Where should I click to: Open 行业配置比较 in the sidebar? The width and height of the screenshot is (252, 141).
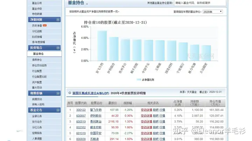(39, 77)
